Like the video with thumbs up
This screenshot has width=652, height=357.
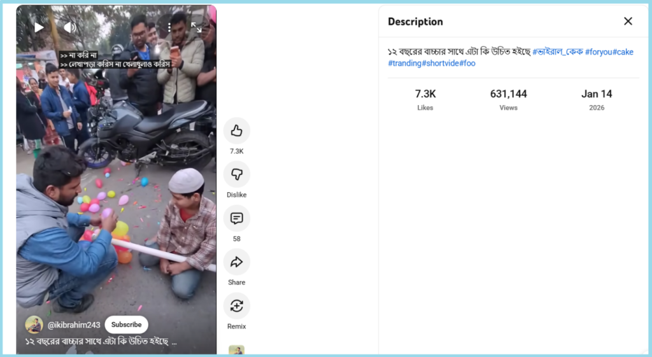(236, 131)
